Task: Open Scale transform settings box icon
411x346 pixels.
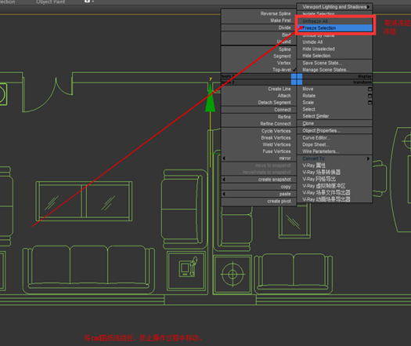Action: point(370,103)
